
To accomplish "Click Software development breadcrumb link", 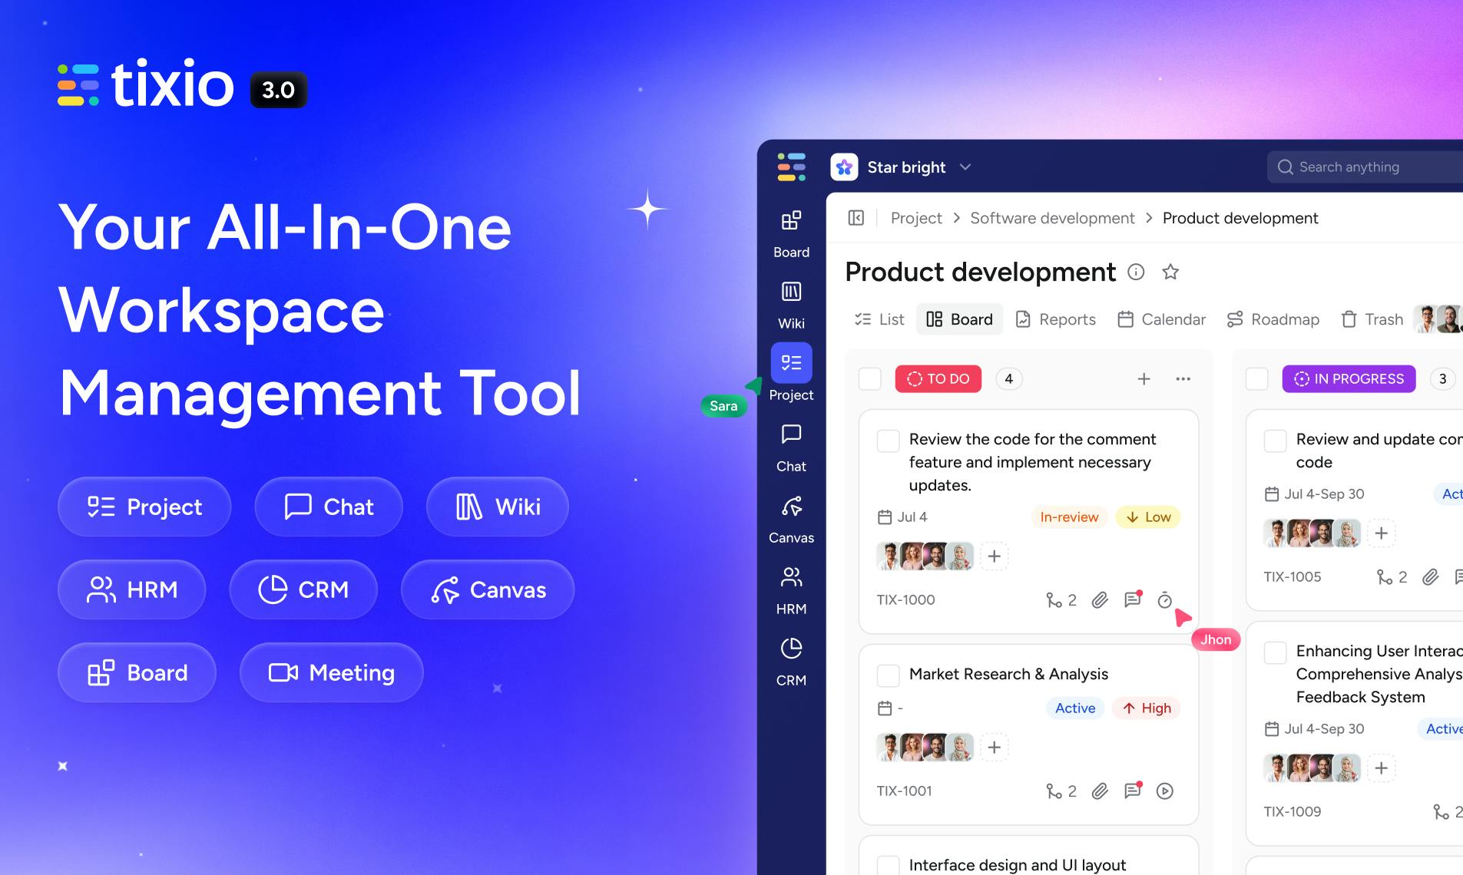I will click(1052, 218).
